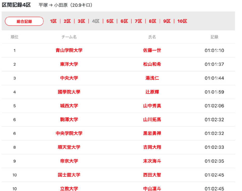Image resolution: width=242 pixels, height=191 pixels.
Task: Go to the 7区 tab
Action: point(138,21)
